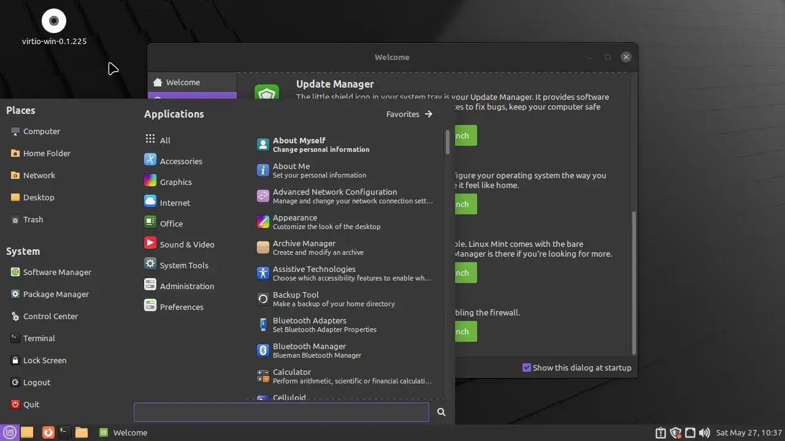Viewport: 785px width, 441px height.
Task: Click inside the menu search field
Action: 281,412
